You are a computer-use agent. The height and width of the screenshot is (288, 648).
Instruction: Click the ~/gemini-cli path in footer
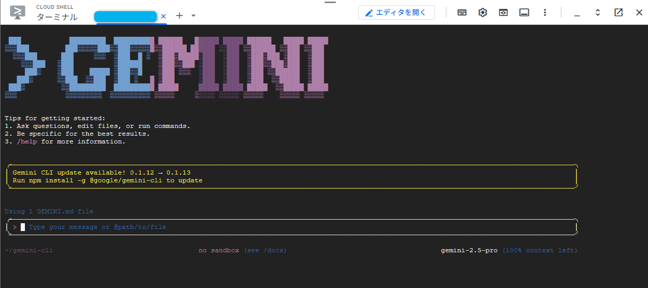29,251
